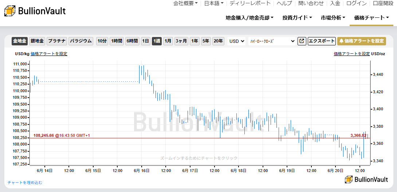Go to ログイン page
The image size is (397, 192).
point(357,3)
